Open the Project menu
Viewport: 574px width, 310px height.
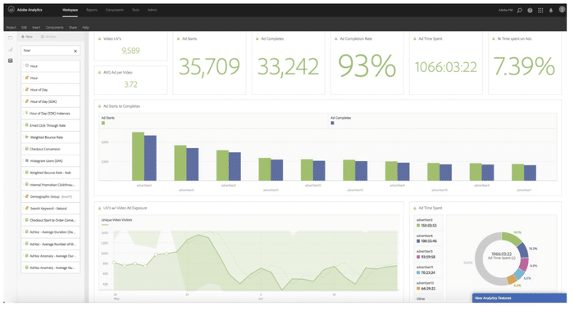(x=11, y=27)
